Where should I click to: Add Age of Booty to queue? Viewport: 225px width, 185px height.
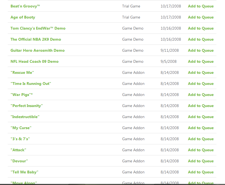point(201,17)
